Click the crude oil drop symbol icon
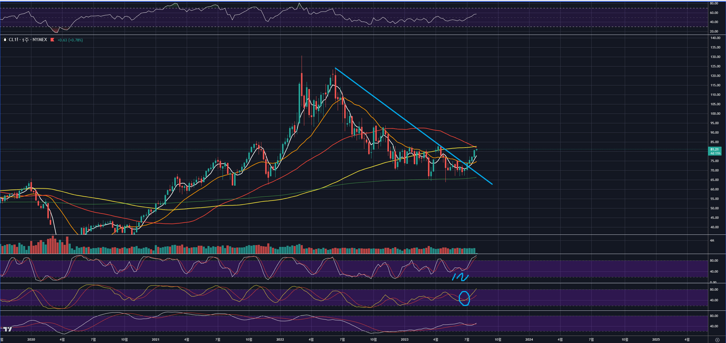The height and width of the screenshot is (343, 726). [x=5, y=40]
